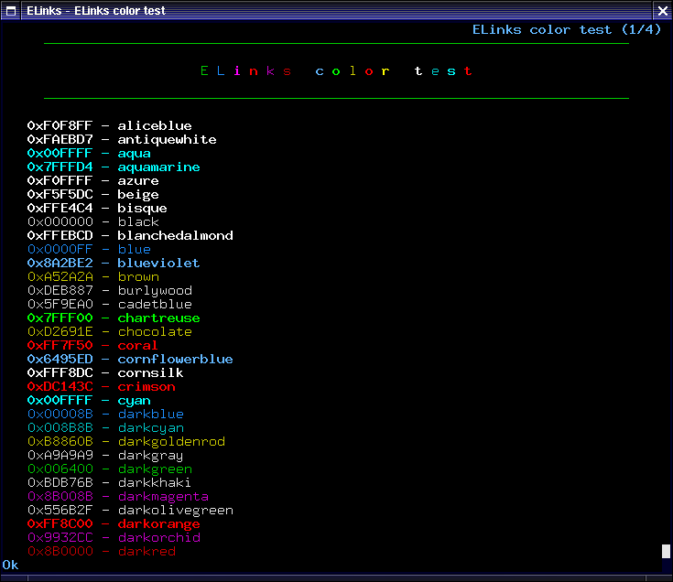Click the 'black' color entry
This screenshot has height=582, width=673.
[93, 221]
